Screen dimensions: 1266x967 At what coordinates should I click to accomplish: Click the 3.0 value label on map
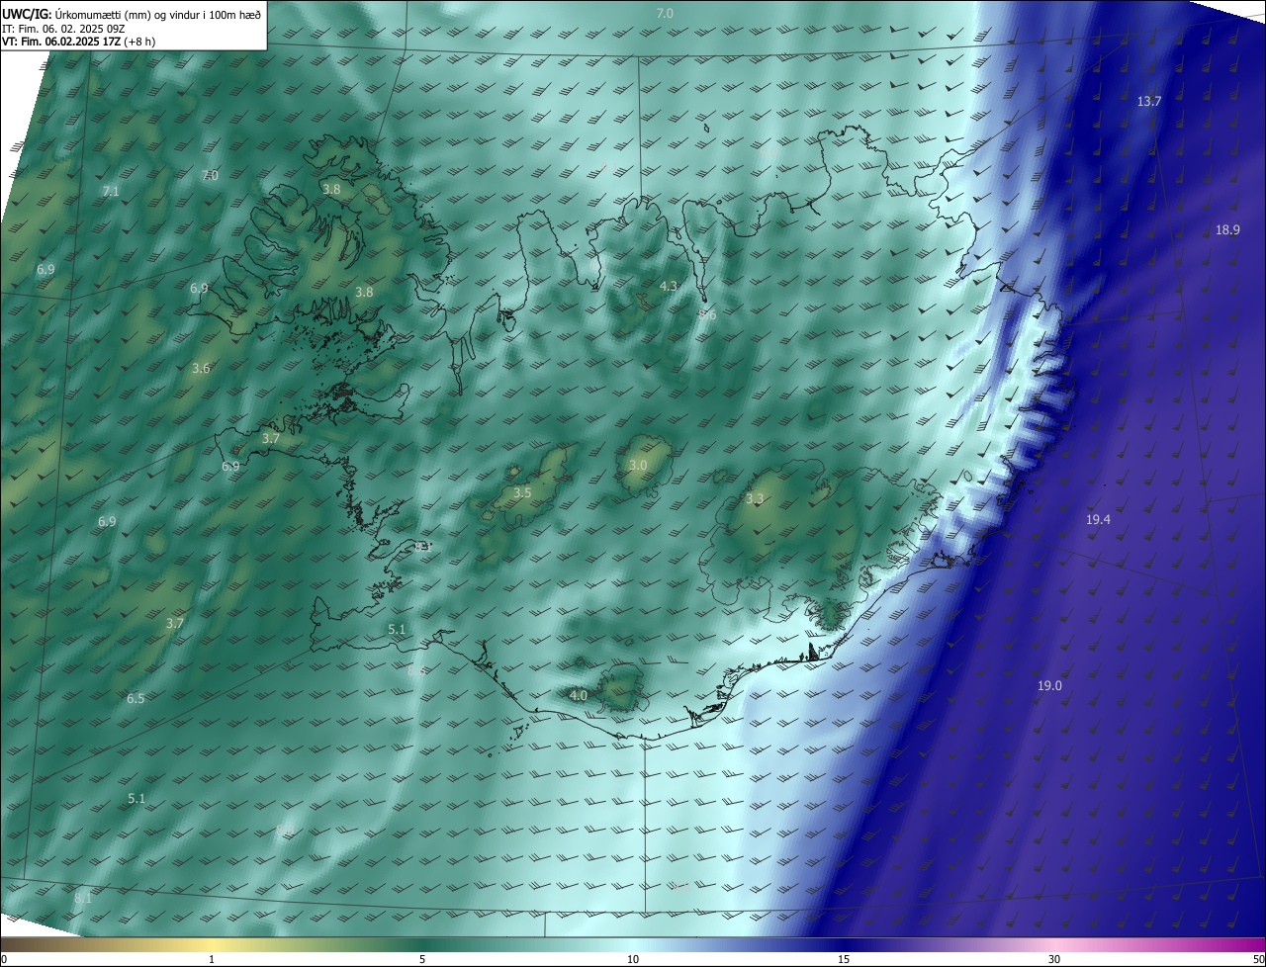(x=638, y=466)
